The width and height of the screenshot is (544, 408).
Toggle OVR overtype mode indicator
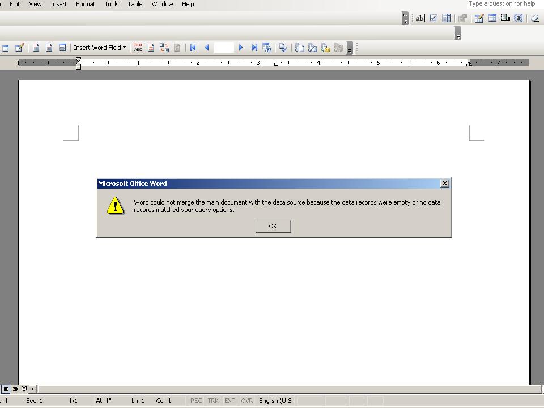[246, 401]
